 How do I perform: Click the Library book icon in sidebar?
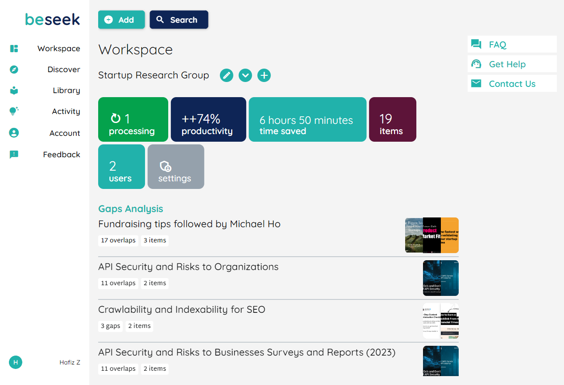(14, 90)
